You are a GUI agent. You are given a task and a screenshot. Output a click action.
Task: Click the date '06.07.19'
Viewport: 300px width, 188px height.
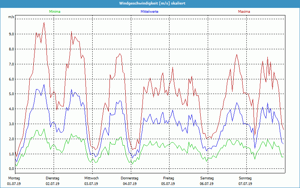(207, 184)
